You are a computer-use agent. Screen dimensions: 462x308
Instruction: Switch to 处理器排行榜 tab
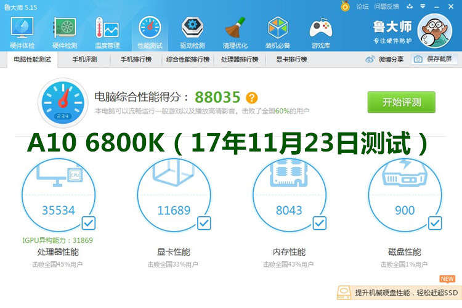pyautogui.click(x=240, y=60)
